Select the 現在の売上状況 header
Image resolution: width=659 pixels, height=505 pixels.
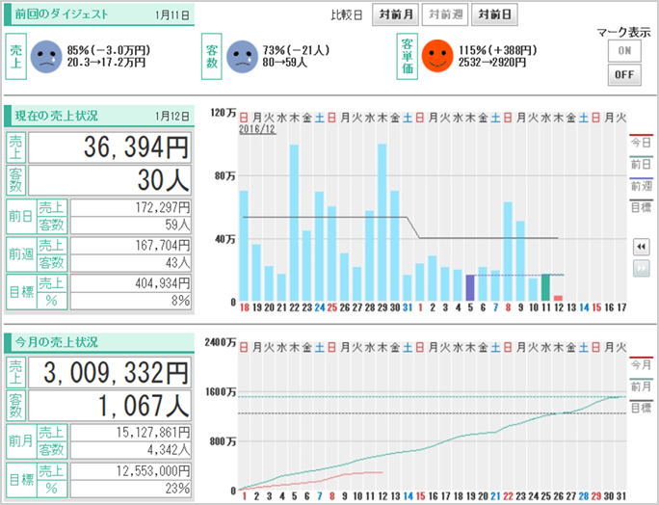click(x=99, y=116)
